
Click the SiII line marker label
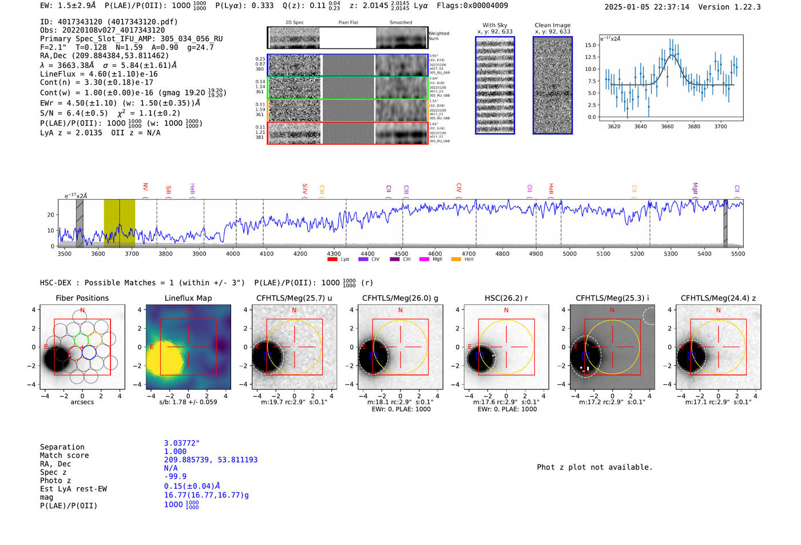169,190
